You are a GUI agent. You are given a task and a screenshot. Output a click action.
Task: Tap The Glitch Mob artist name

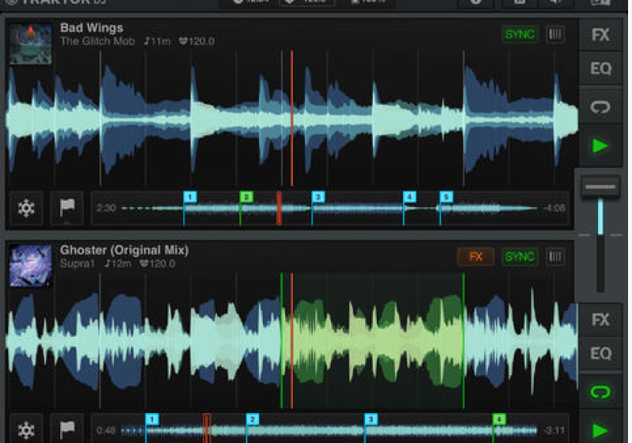pyautogui.click(x=97, y=41)
